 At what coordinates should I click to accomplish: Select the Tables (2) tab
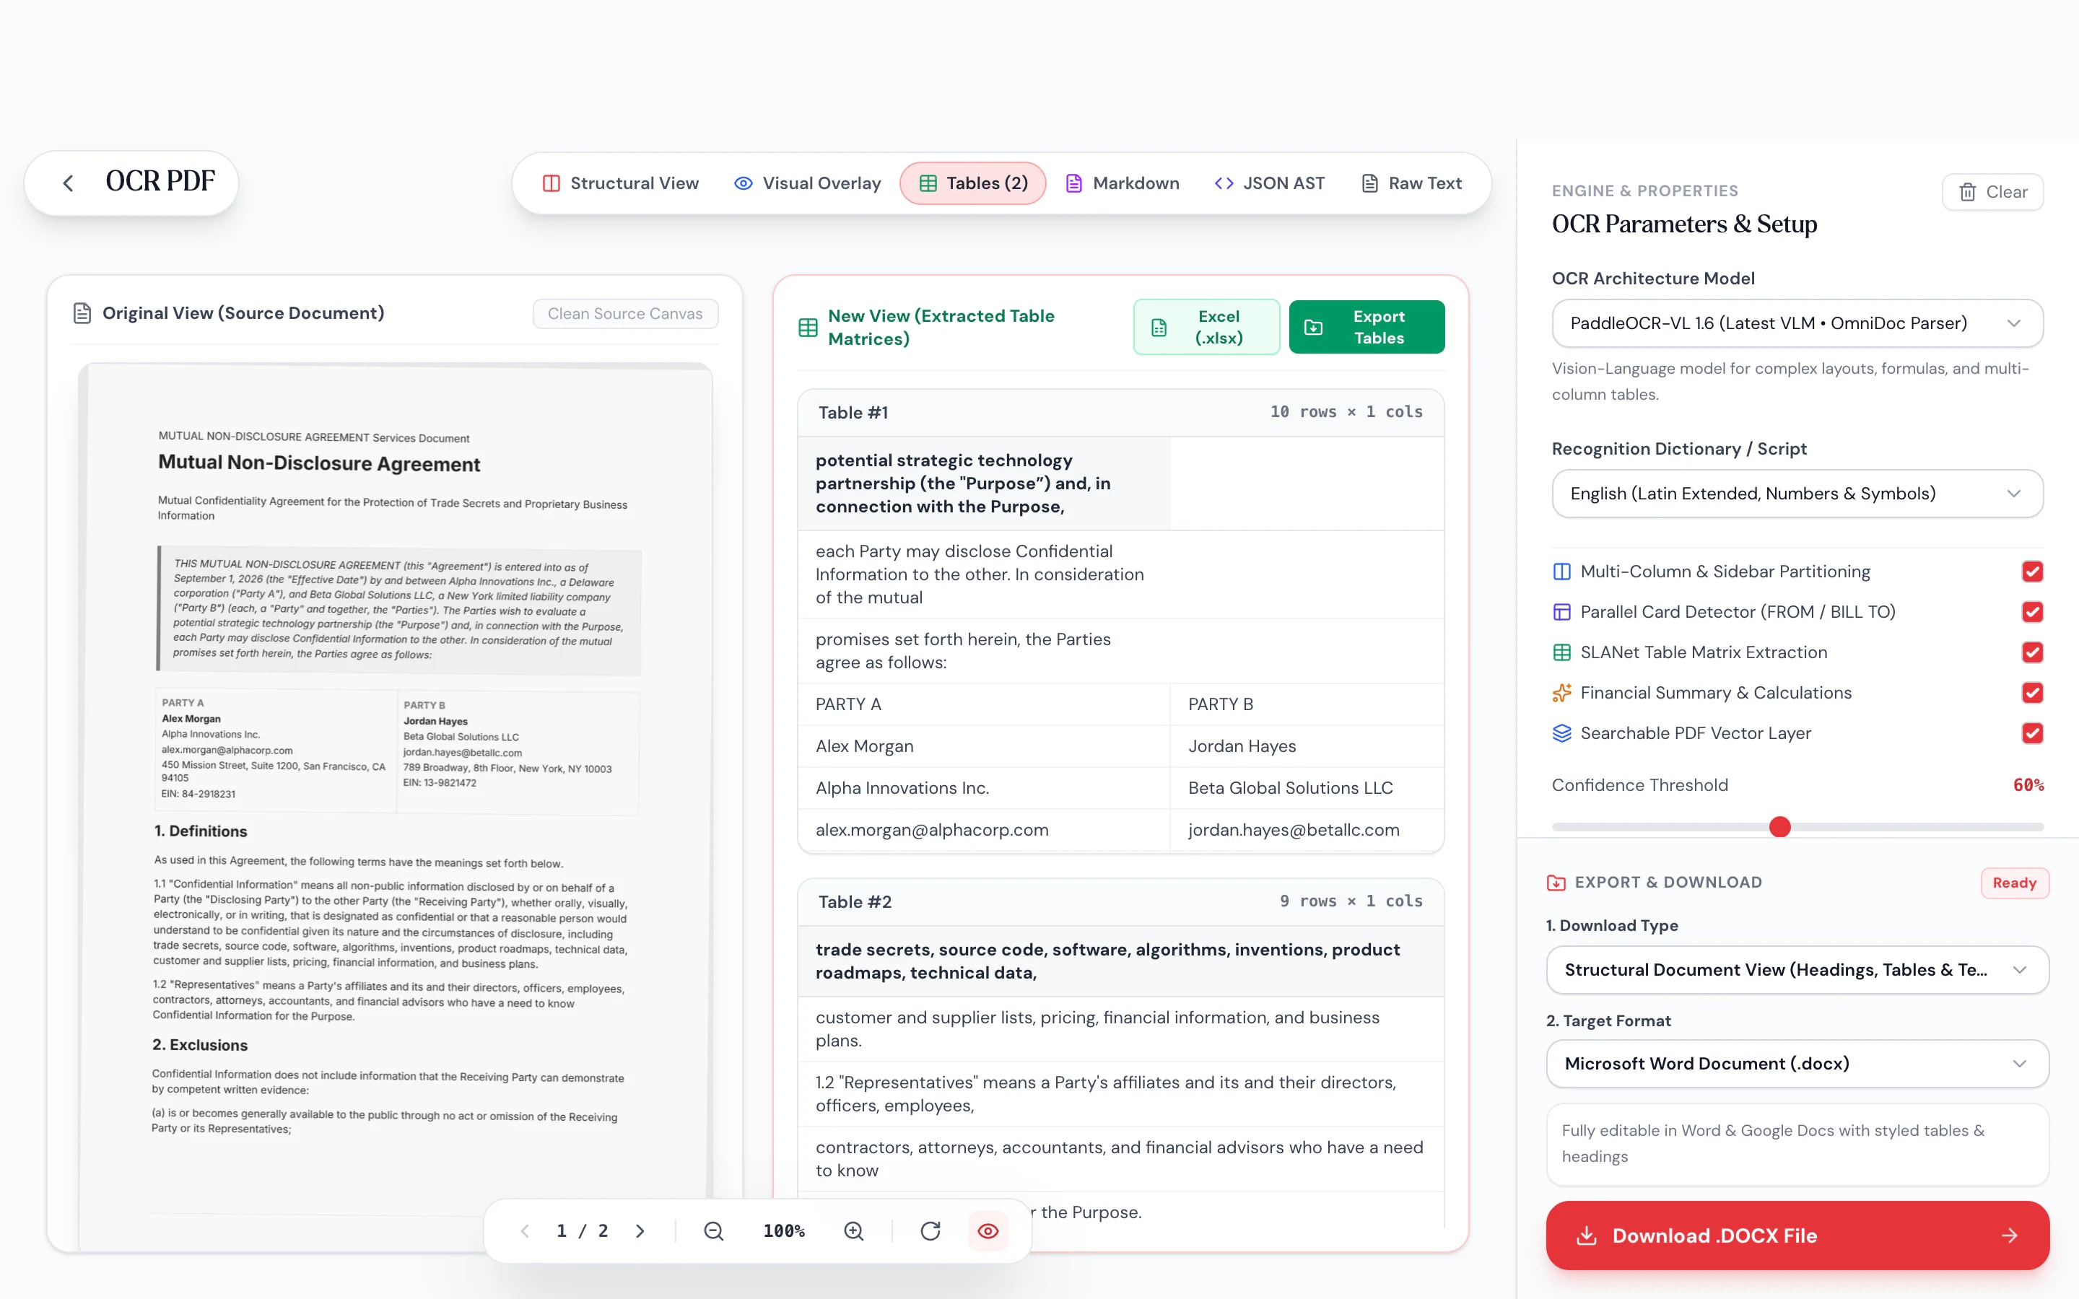(972, 183)
